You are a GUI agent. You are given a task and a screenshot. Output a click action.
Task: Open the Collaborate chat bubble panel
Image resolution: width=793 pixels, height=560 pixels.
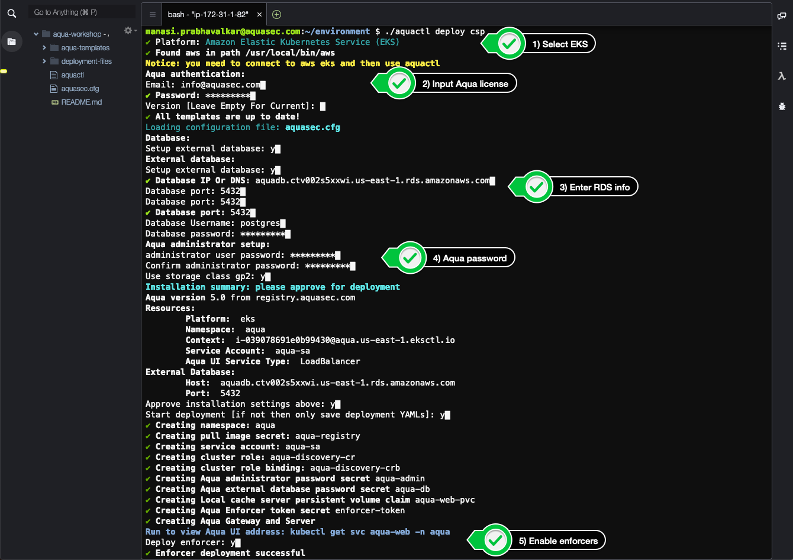pos(782,16)
